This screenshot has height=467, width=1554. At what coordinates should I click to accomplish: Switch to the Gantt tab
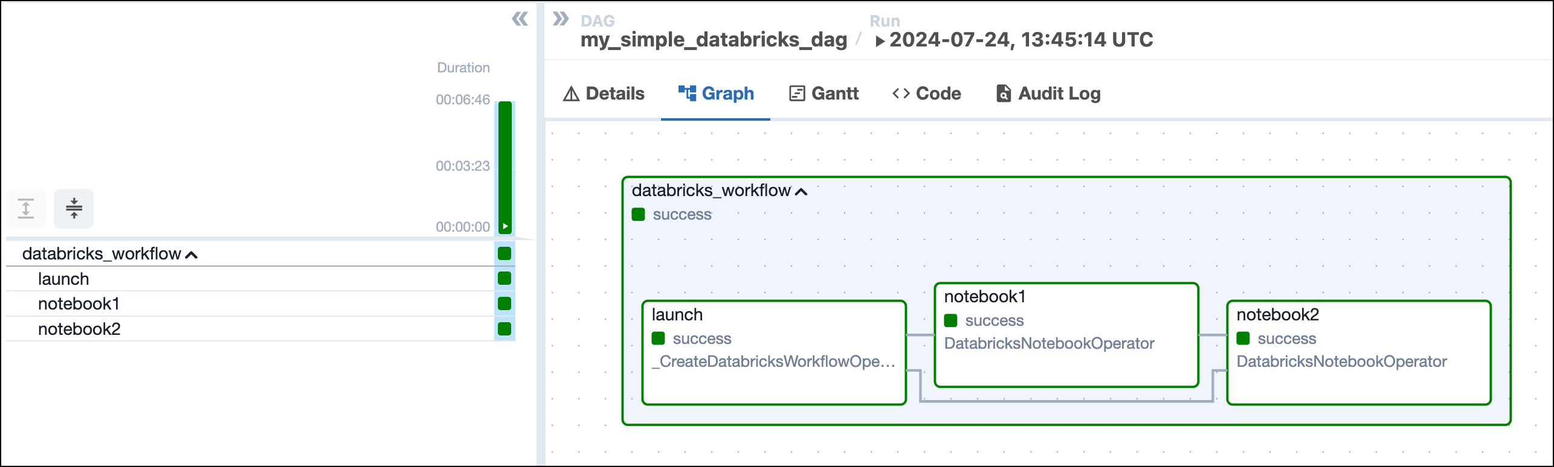(x=824, y=94)
